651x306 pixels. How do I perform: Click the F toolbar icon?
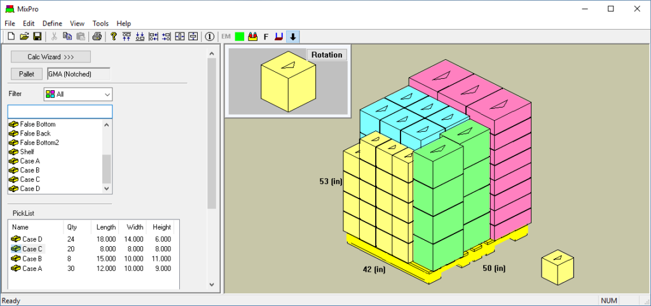point(266,36)
